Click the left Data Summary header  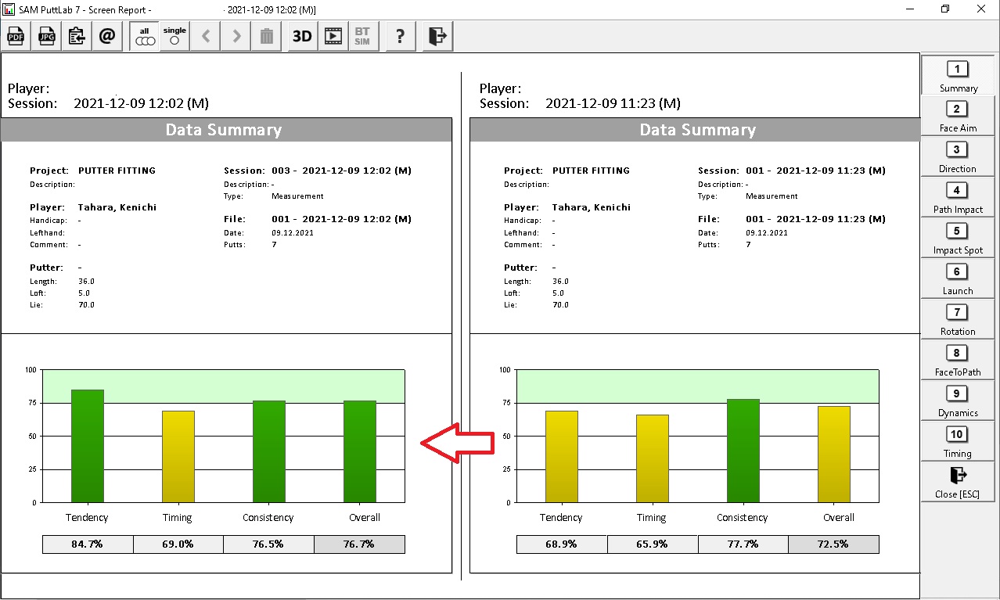pyautogui.click(x=226, y=130)
